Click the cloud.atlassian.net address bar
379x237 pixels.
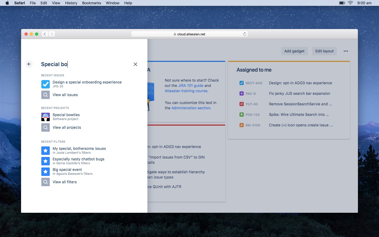[x=189, y=34]
